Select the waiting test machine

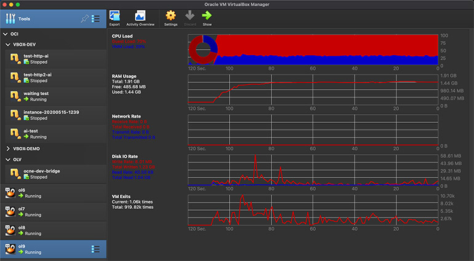55,96
